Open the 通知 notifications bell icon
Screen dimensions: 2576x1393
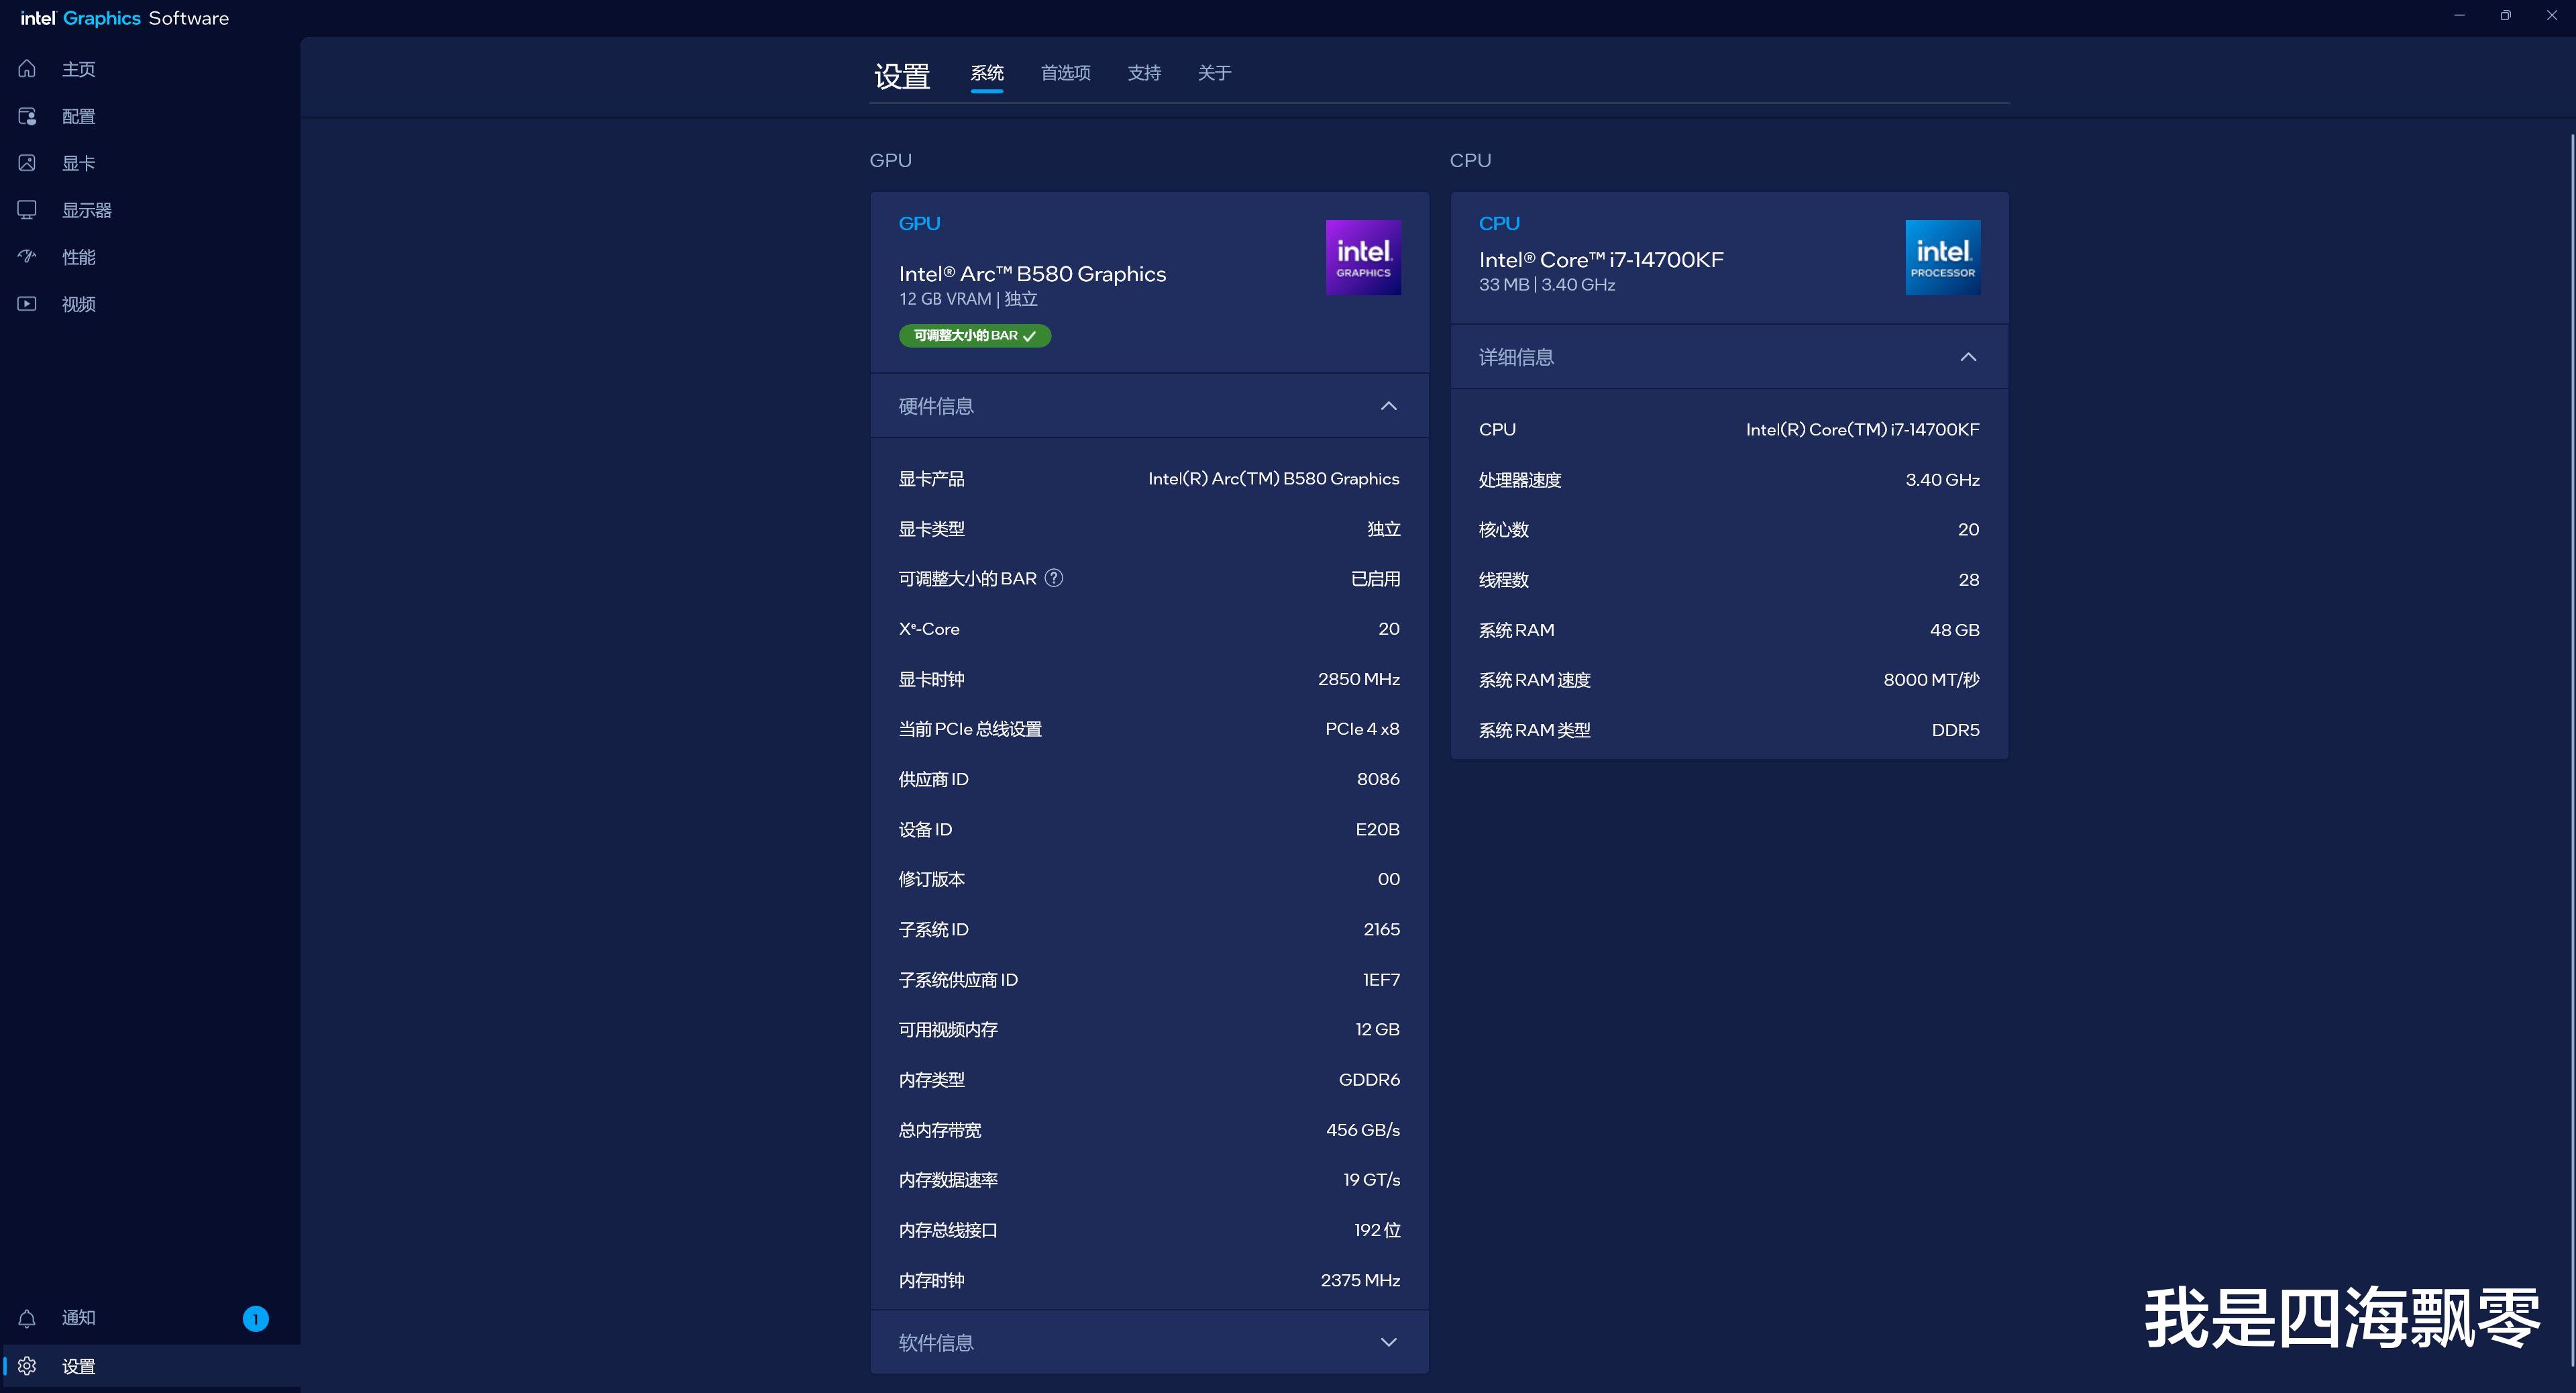click(x=27, y=1318)
